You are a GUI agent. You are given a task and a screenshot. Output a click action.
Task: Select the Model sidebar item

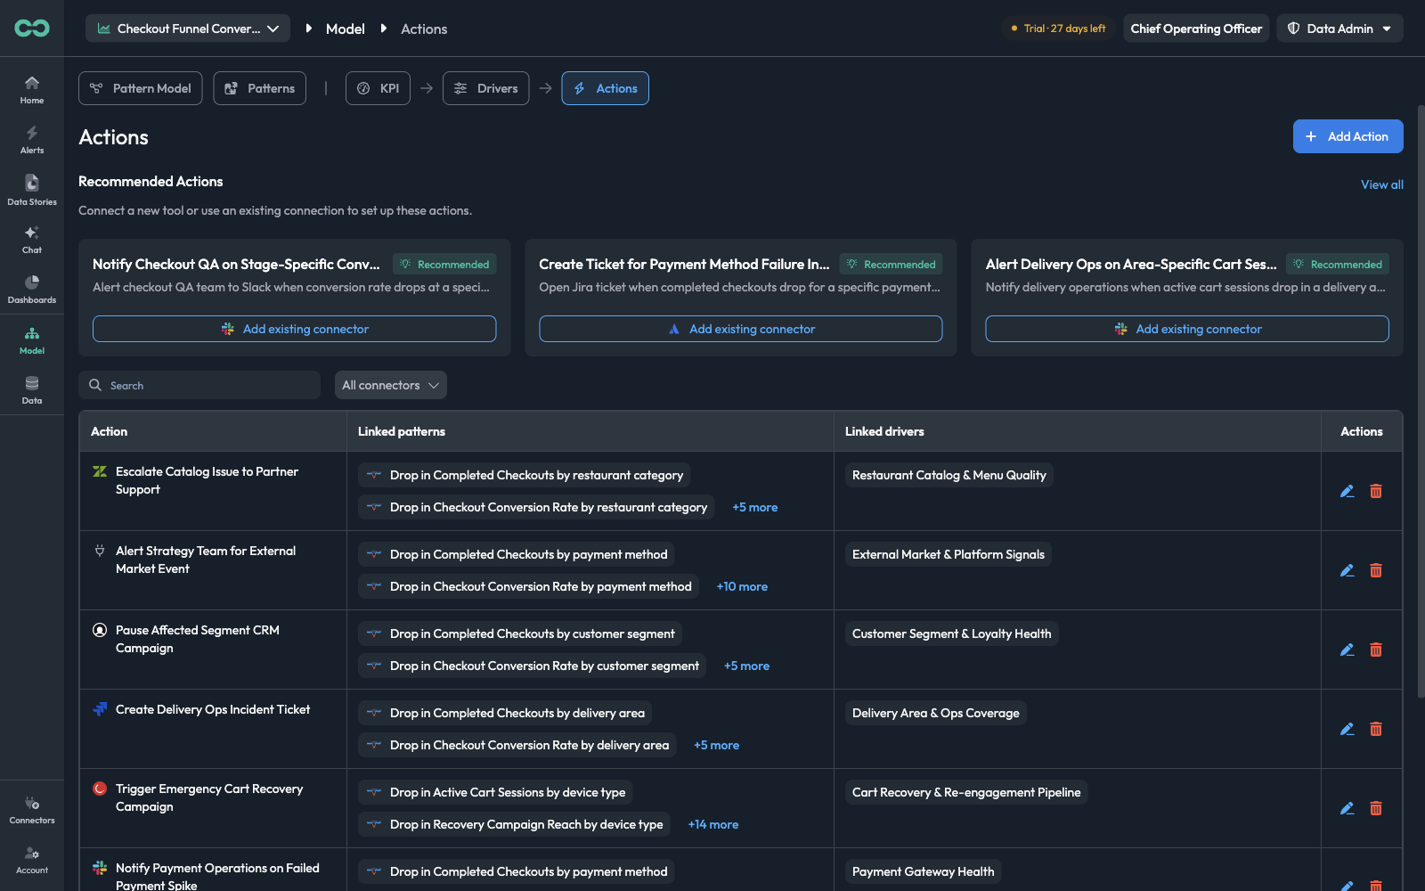tap(32, 340)
